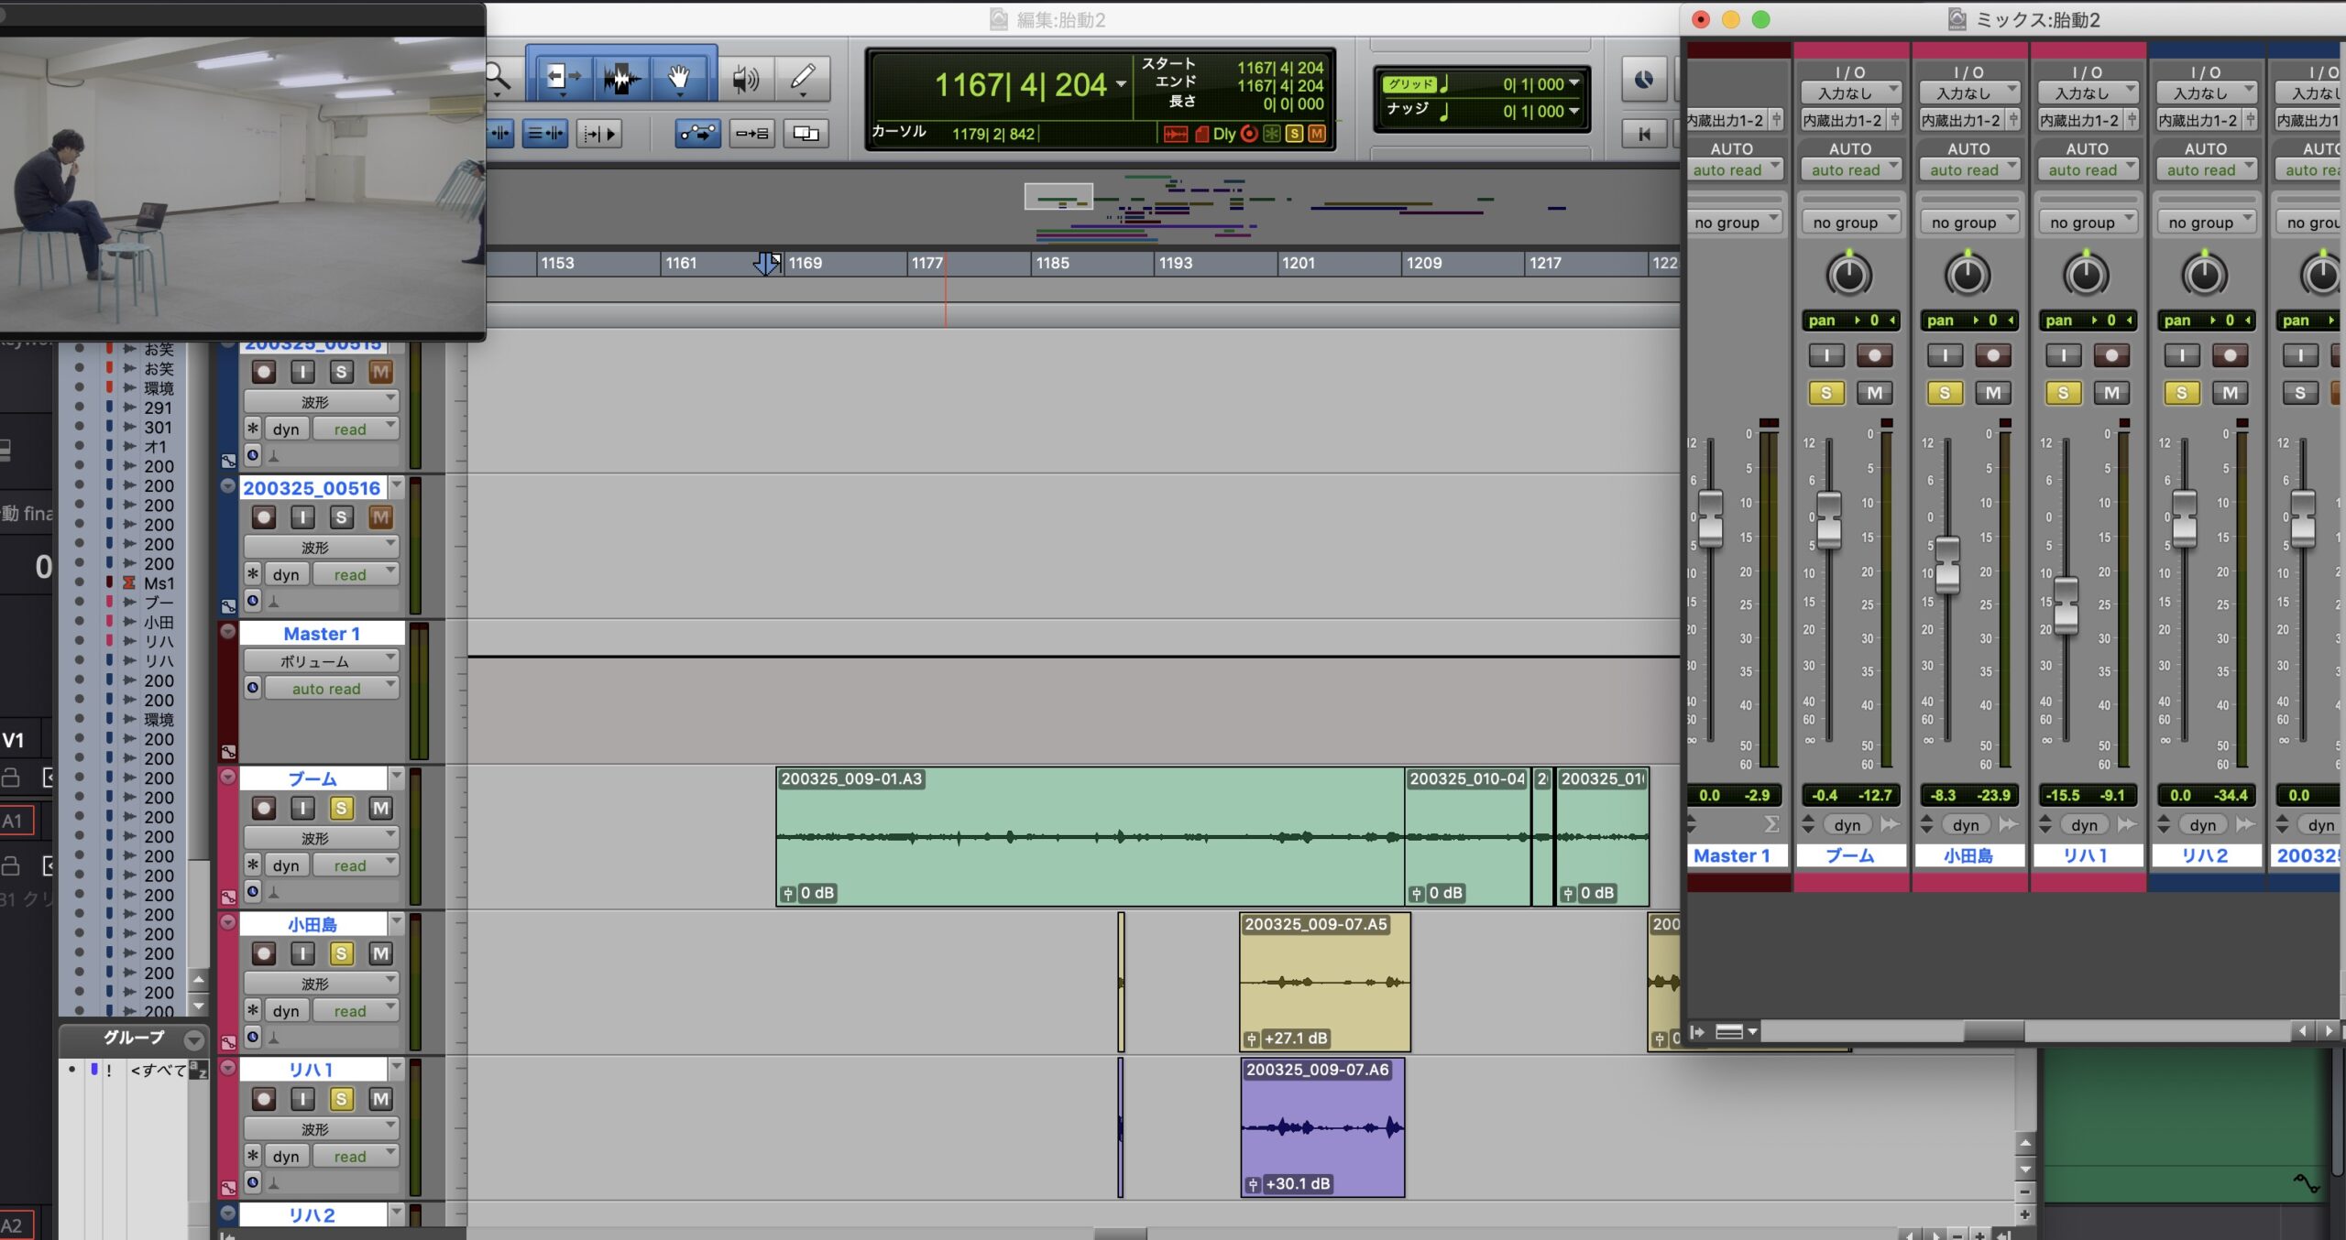The height and width of the screenshot is (1240, 2346).
Task: Mute the 小田島 track in edit window
Action: click(x=380, y=953)
